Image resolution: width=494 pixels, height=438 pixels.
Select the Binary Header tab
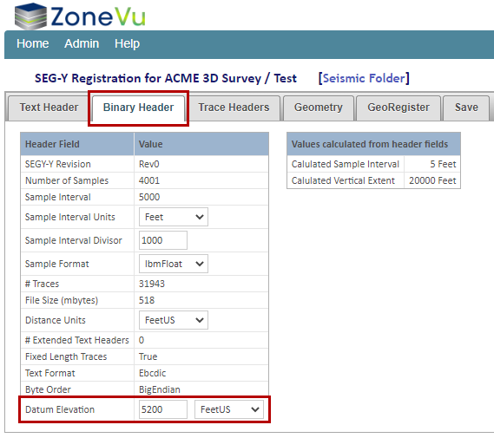(x=138, y=108)
